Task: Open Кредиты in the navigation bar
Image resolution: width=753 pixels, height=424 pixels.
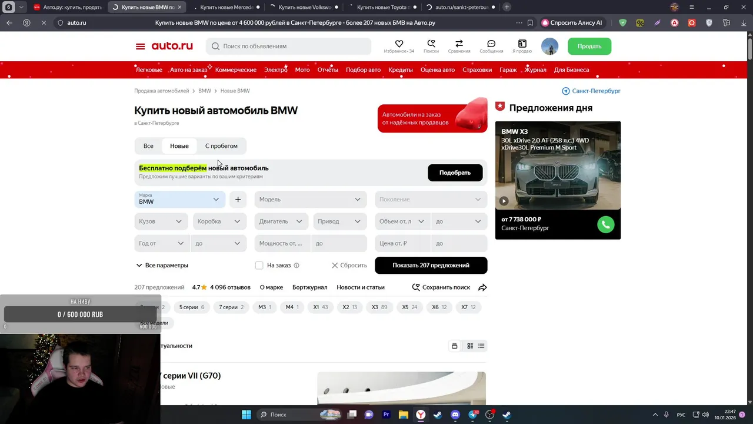Action: pos(401,69)
